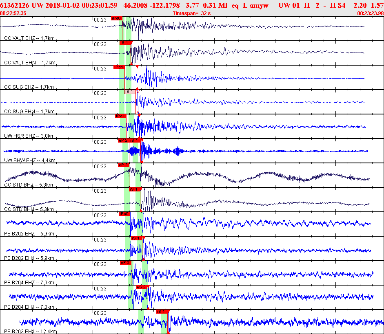Click the channel label 'PB B204 EHZ -- 7.3km'
The image size is (384, 334).
(x=29, y=283)
